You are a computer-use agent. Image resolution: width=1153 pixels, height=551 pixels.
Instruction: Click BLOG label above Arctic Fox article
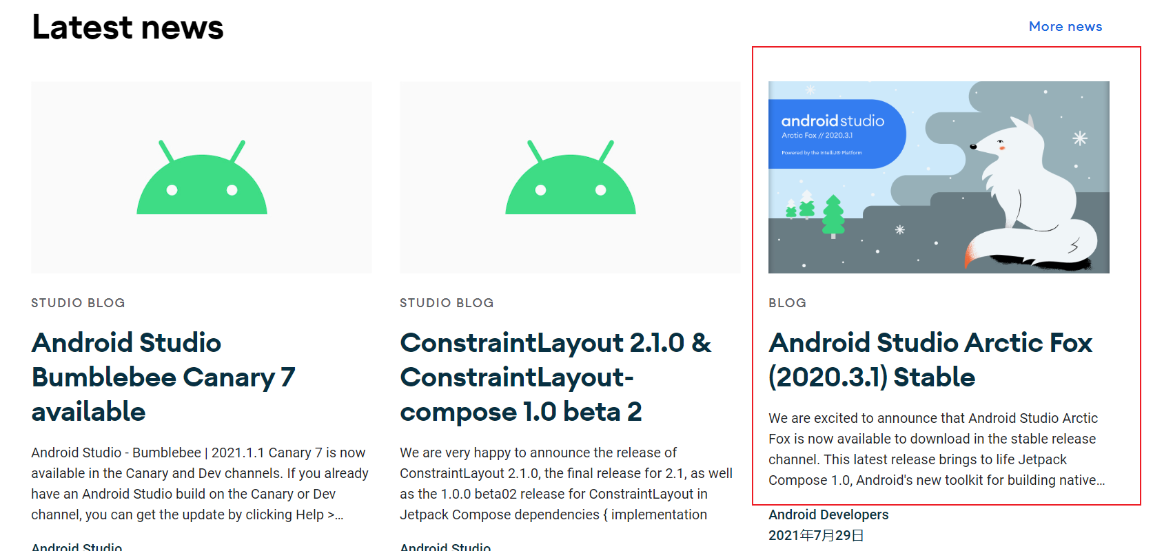pyautogui.click(x=787, y=303)
